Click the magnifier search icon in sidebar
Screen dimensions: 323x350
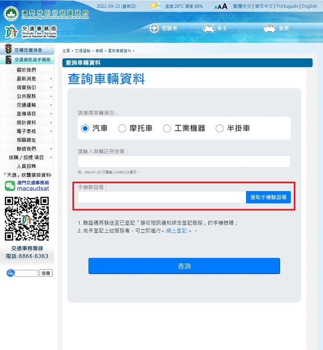(10, 273)
